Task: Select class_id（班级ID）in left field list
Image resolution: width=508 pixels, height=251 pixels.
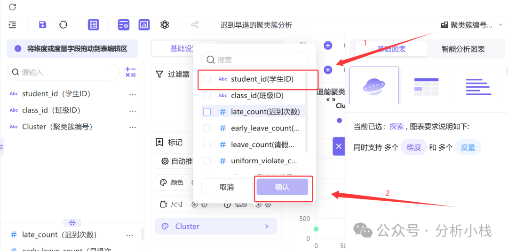Action: (x=51, y=110)
